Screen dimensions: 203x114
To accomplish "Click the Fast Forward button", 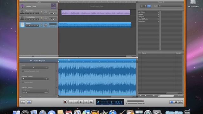I will pos(86,102).
